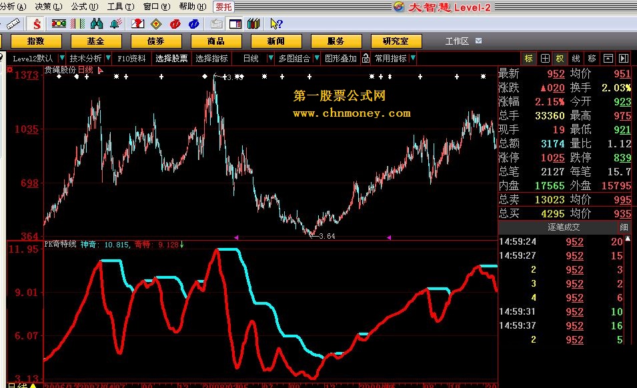This screenshot has width=637, height=388.
Task: Expand the Level2默认 dropdown arrow
Action: coord(62,59)
